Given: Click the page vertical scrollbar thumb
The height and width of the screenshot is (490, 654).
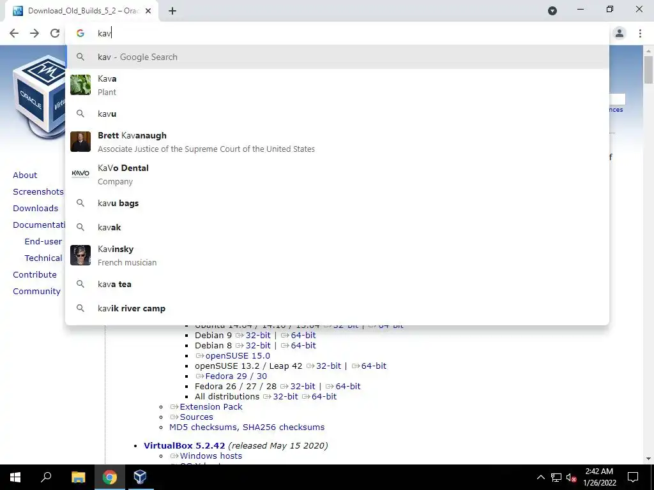Looking at the screenshot, I should (648, 70).
